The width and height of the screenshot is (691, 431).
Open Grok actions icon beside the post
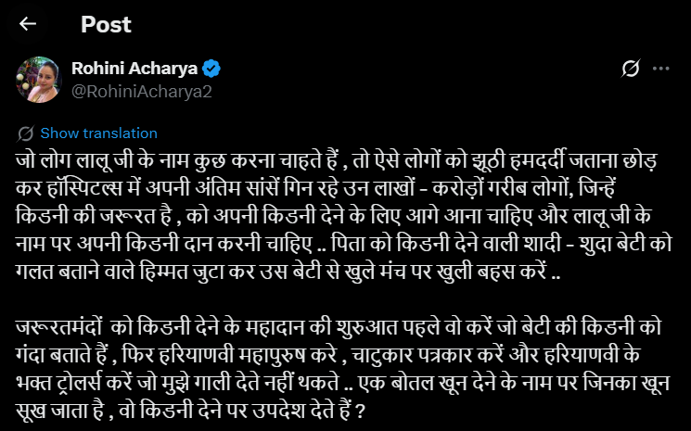[x=630, y=68]
